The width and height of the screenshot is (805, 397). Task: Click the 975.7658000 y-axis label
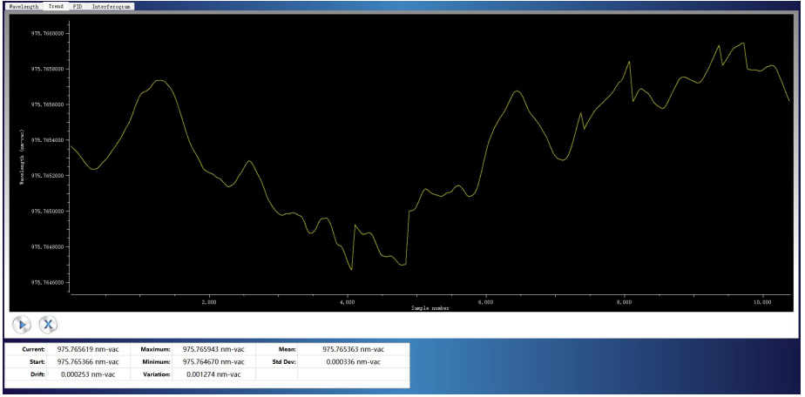[47, 69]
